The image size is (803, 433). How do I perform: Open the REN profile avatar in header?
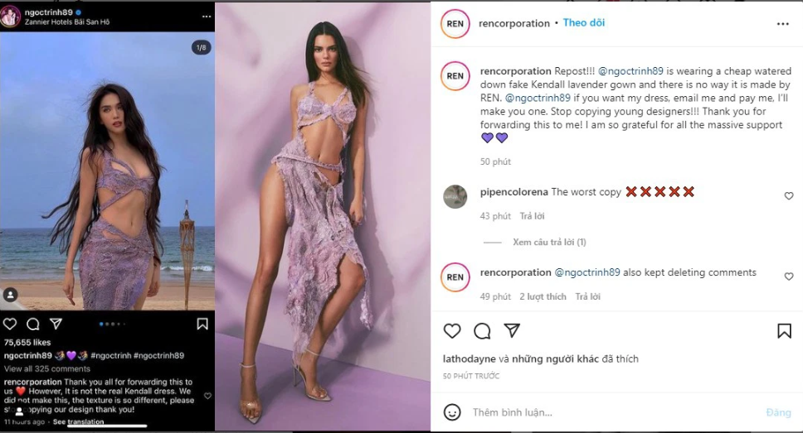coord(455,23)
